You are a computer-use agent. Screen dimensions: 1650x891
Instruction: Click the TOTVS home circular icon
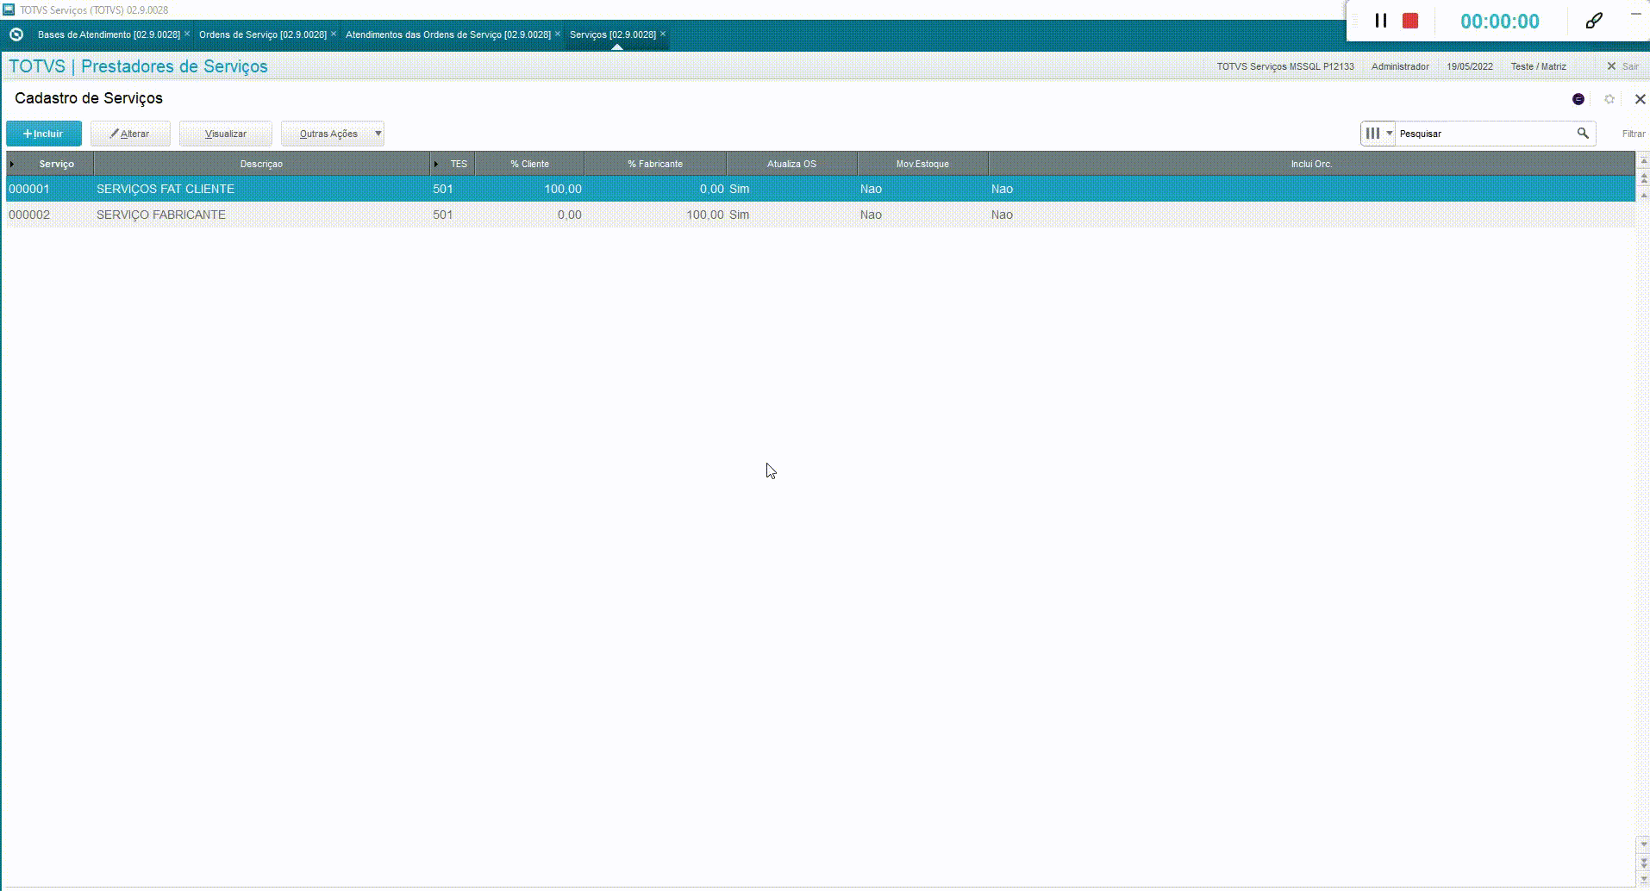[16, 34]
